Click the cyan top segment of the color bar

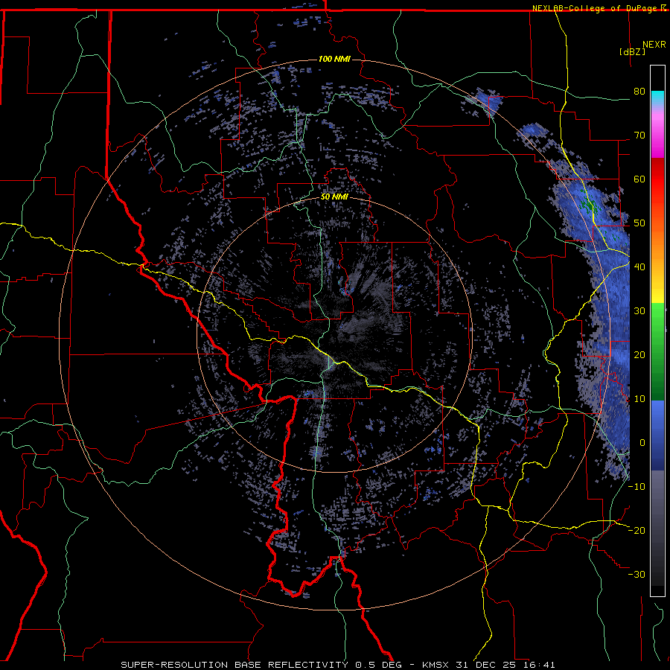click(657, 98)
